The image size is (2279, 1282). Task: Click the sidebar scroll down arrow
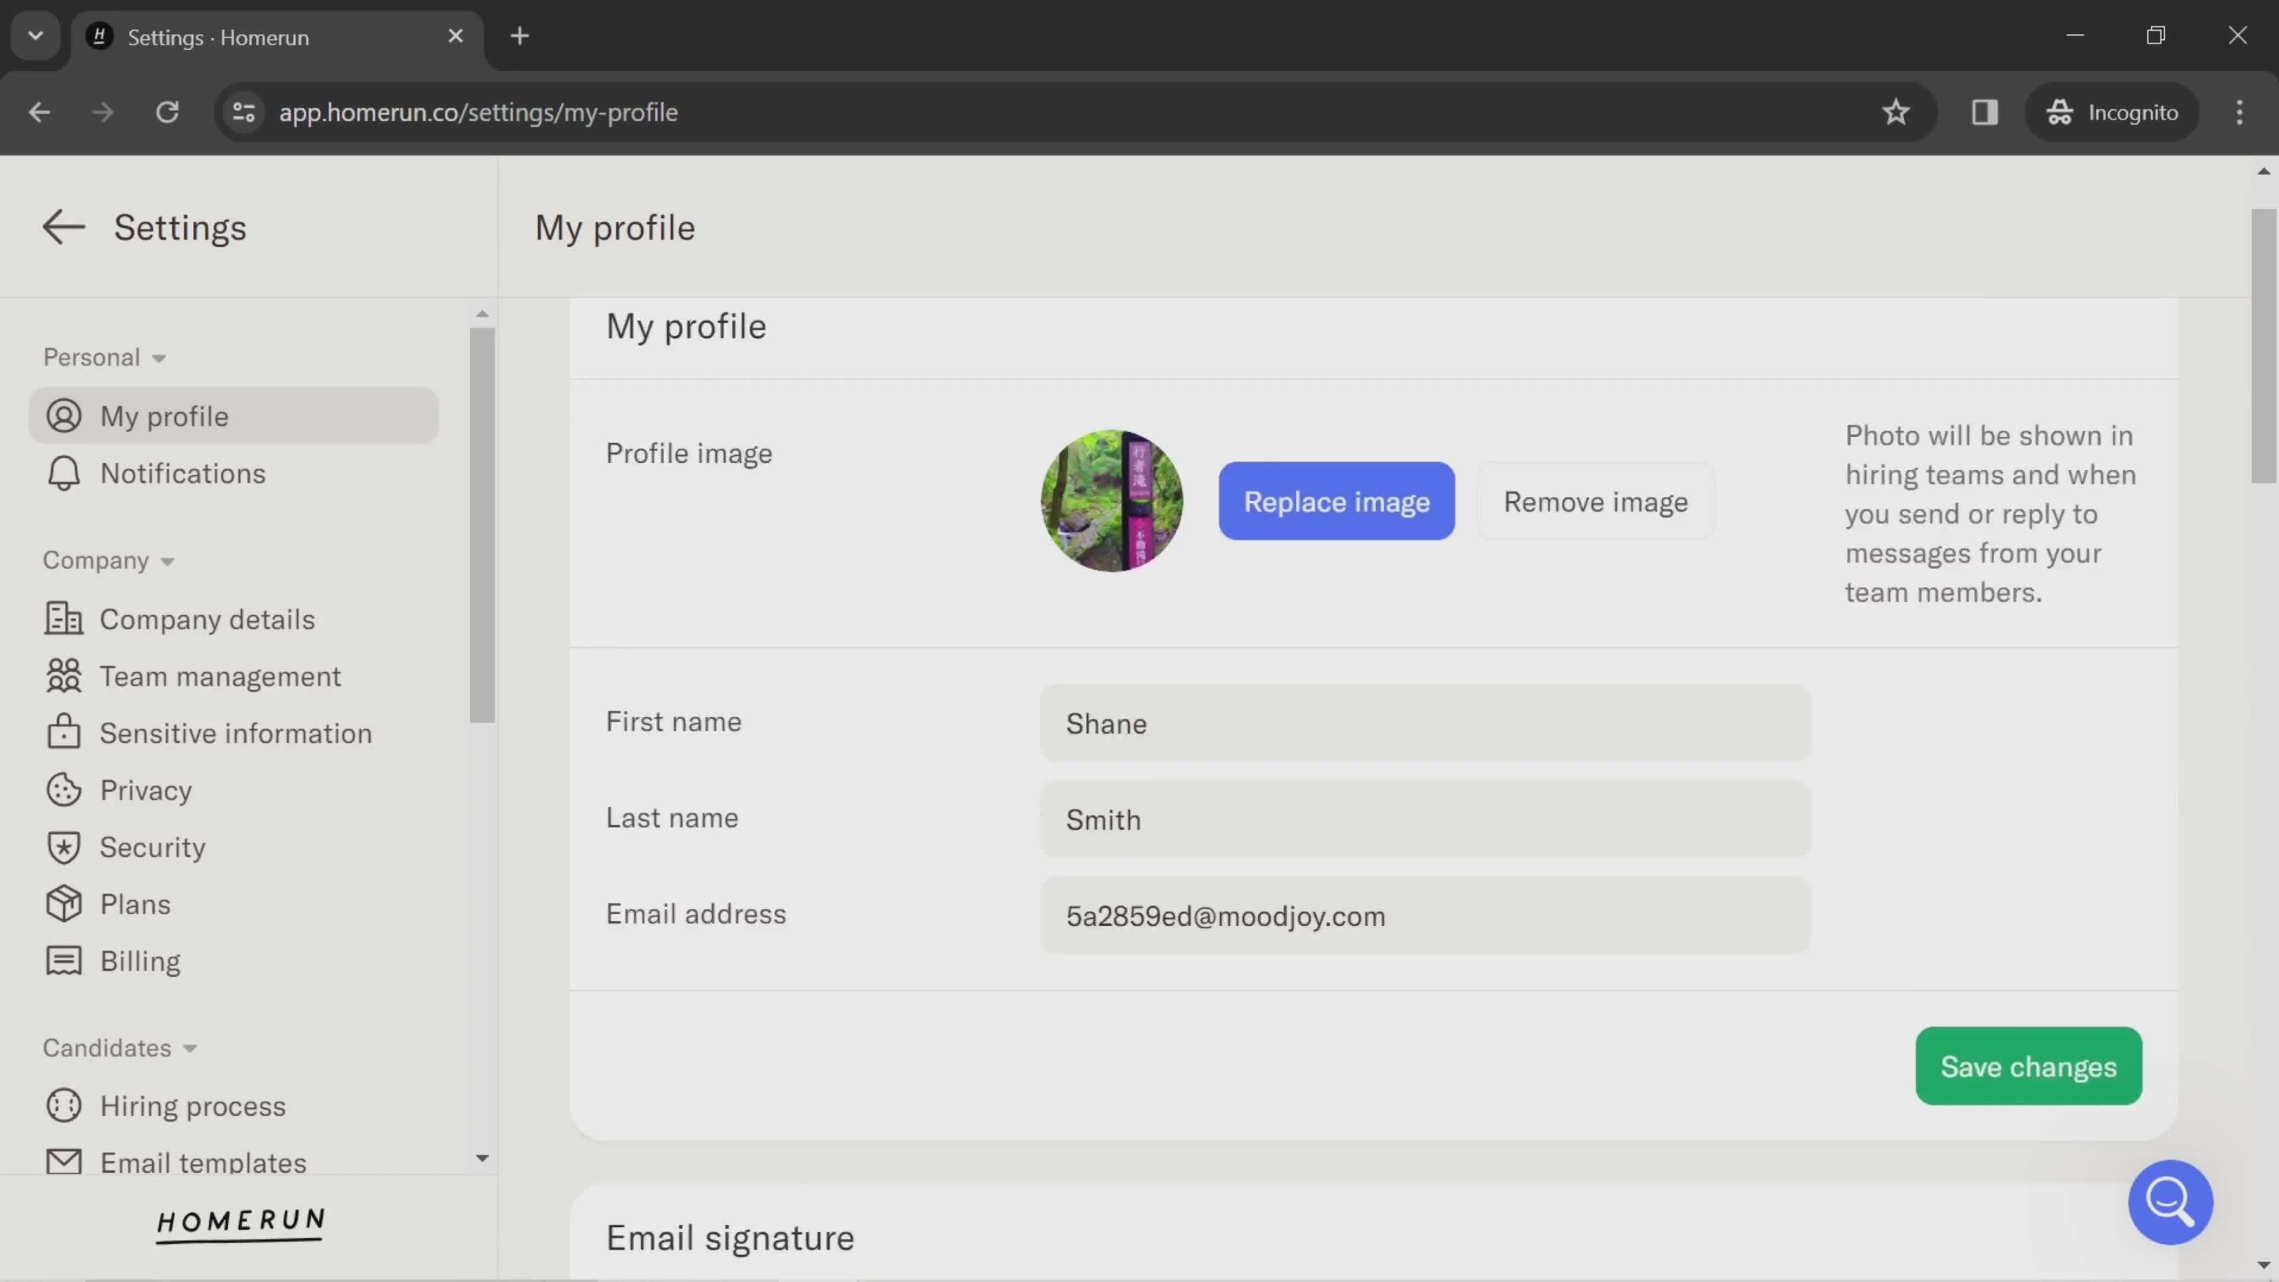click(482, 1158)
